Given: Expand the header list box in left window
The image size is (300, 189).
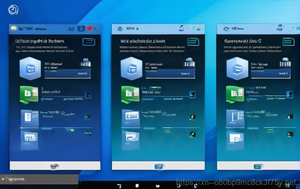Looking at the screenshot, I should 88,42.
